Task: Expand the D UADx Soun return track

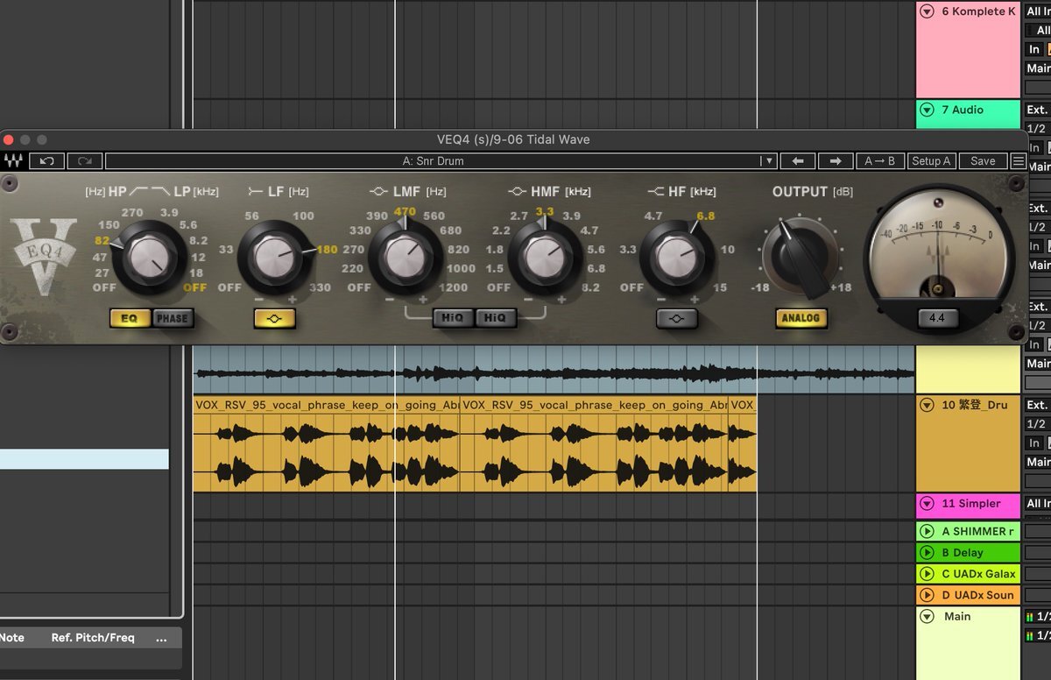Action: [x=928, y=595]
